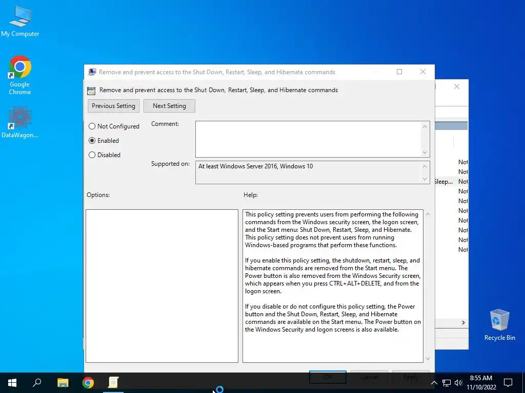This screenshot has width=525, height=393.
Task: Click the Comment box scroll down arrow
Action: coord(425,152)
